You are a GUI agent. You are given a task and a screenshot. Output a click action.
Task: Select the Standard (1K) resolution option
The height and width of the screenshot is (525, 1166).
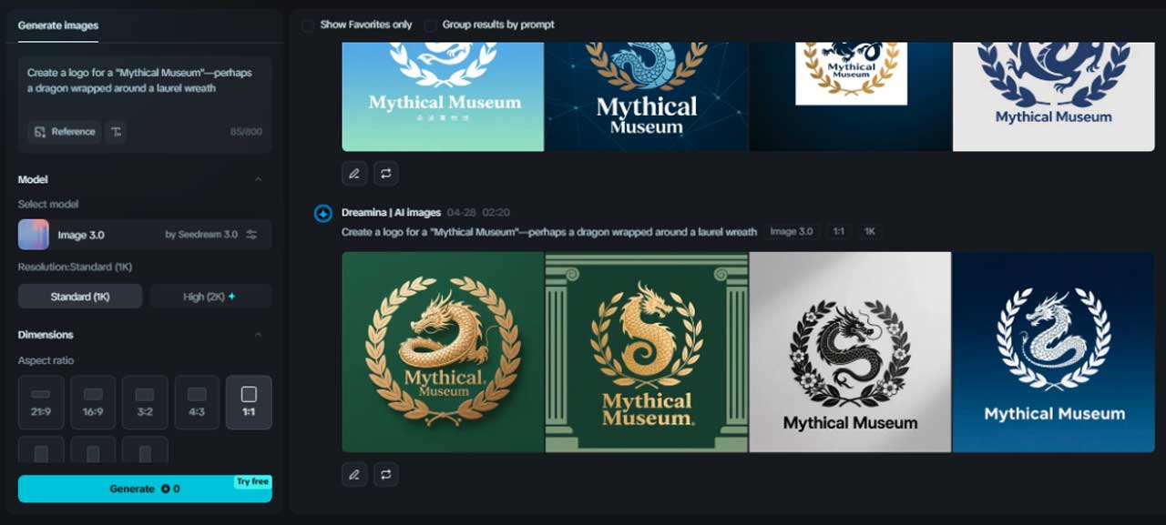(80, 297)
